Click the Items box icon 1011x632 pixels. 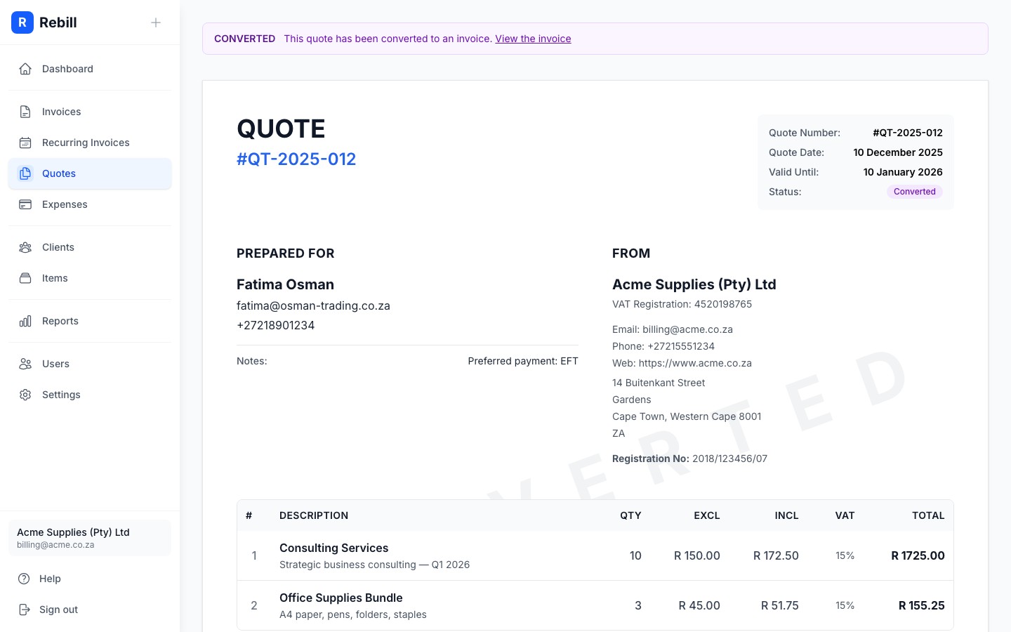pos(25,278)
